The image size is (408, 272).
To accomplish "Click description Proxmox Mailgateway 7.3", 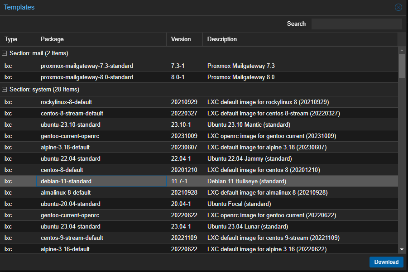I will [241, 66].
